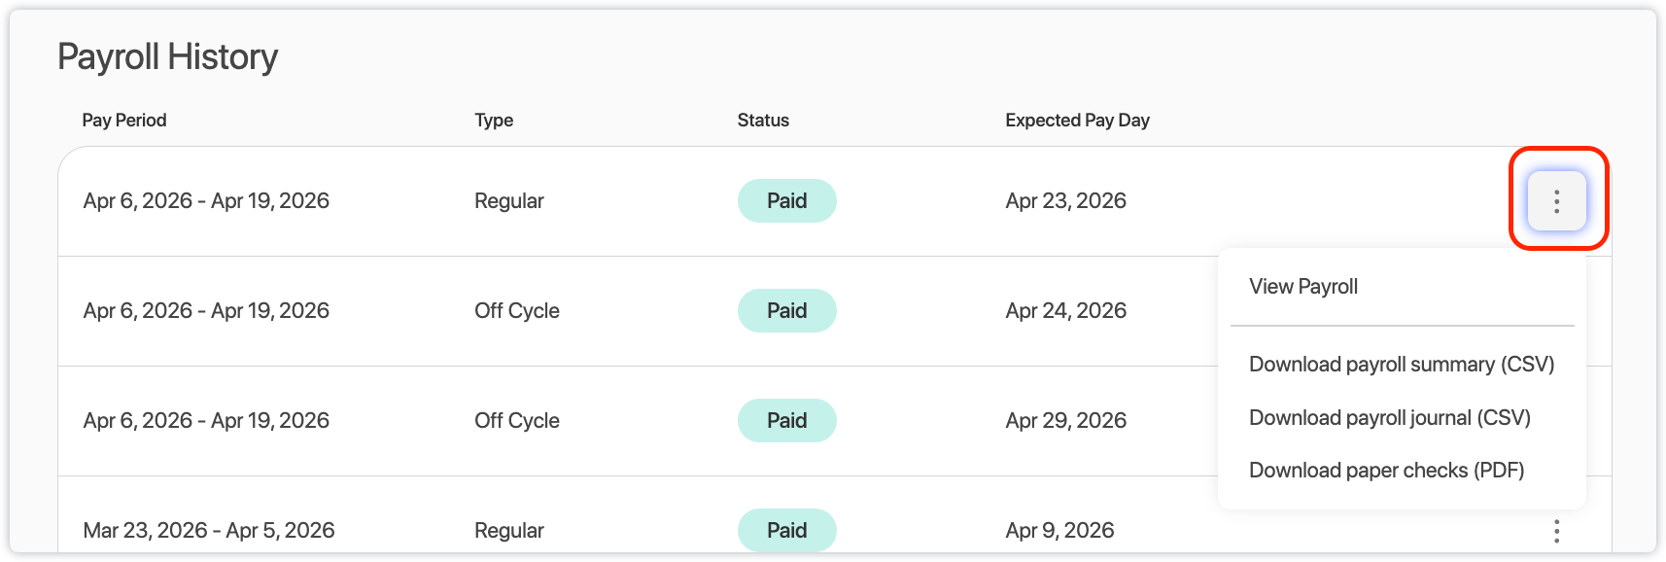Image resolution: width=1666 pixels, height=562 pixels.
Task: Click the Payroll History heading
Action: (167, 57)
